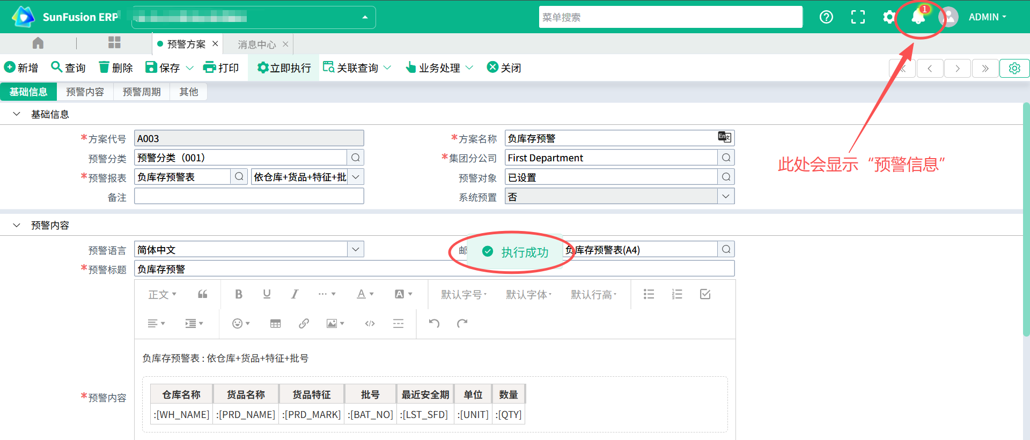Open the 预警语言 language dropdown
This screenshot has height=440, width=1030.
coord(355,249)
